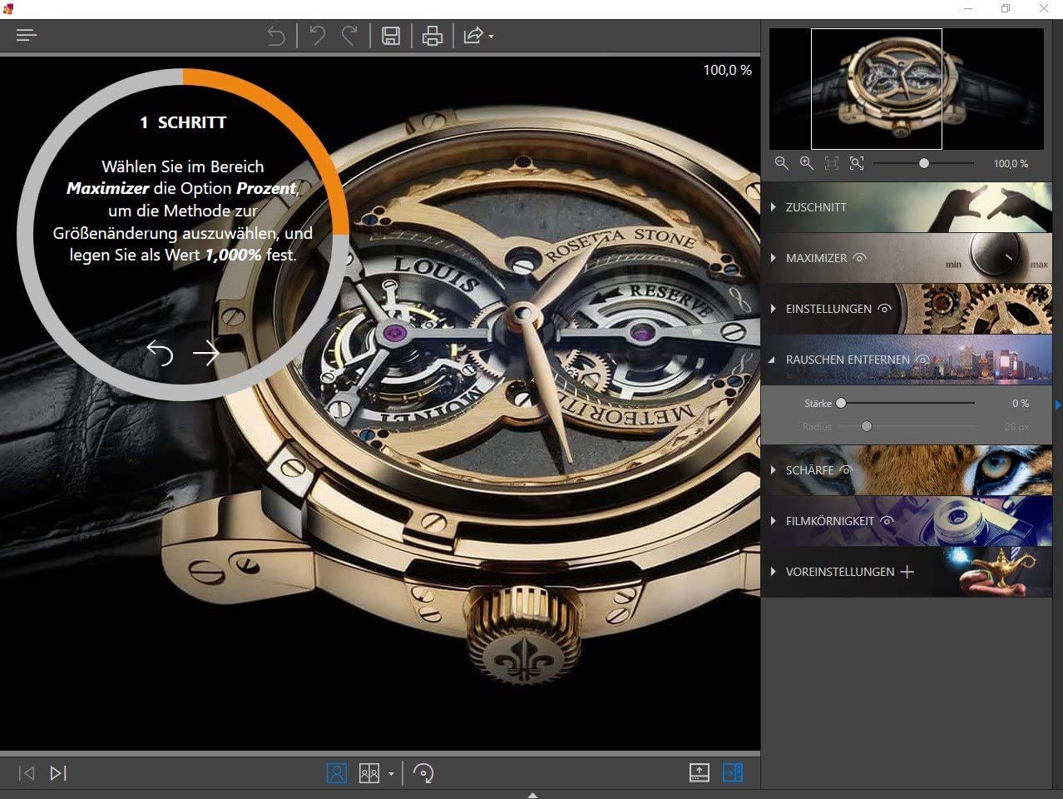Screen dimensions: 1063x799
Task: Go to next tutorial step arrow
Action: click(x=205, y=353)
